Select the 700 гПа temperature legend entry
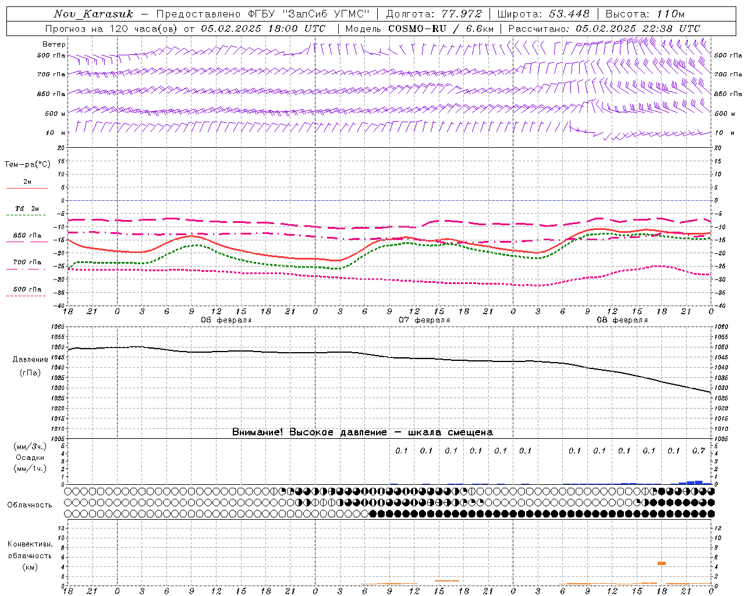This screenshot has width=745, height=596. [27, 262]
